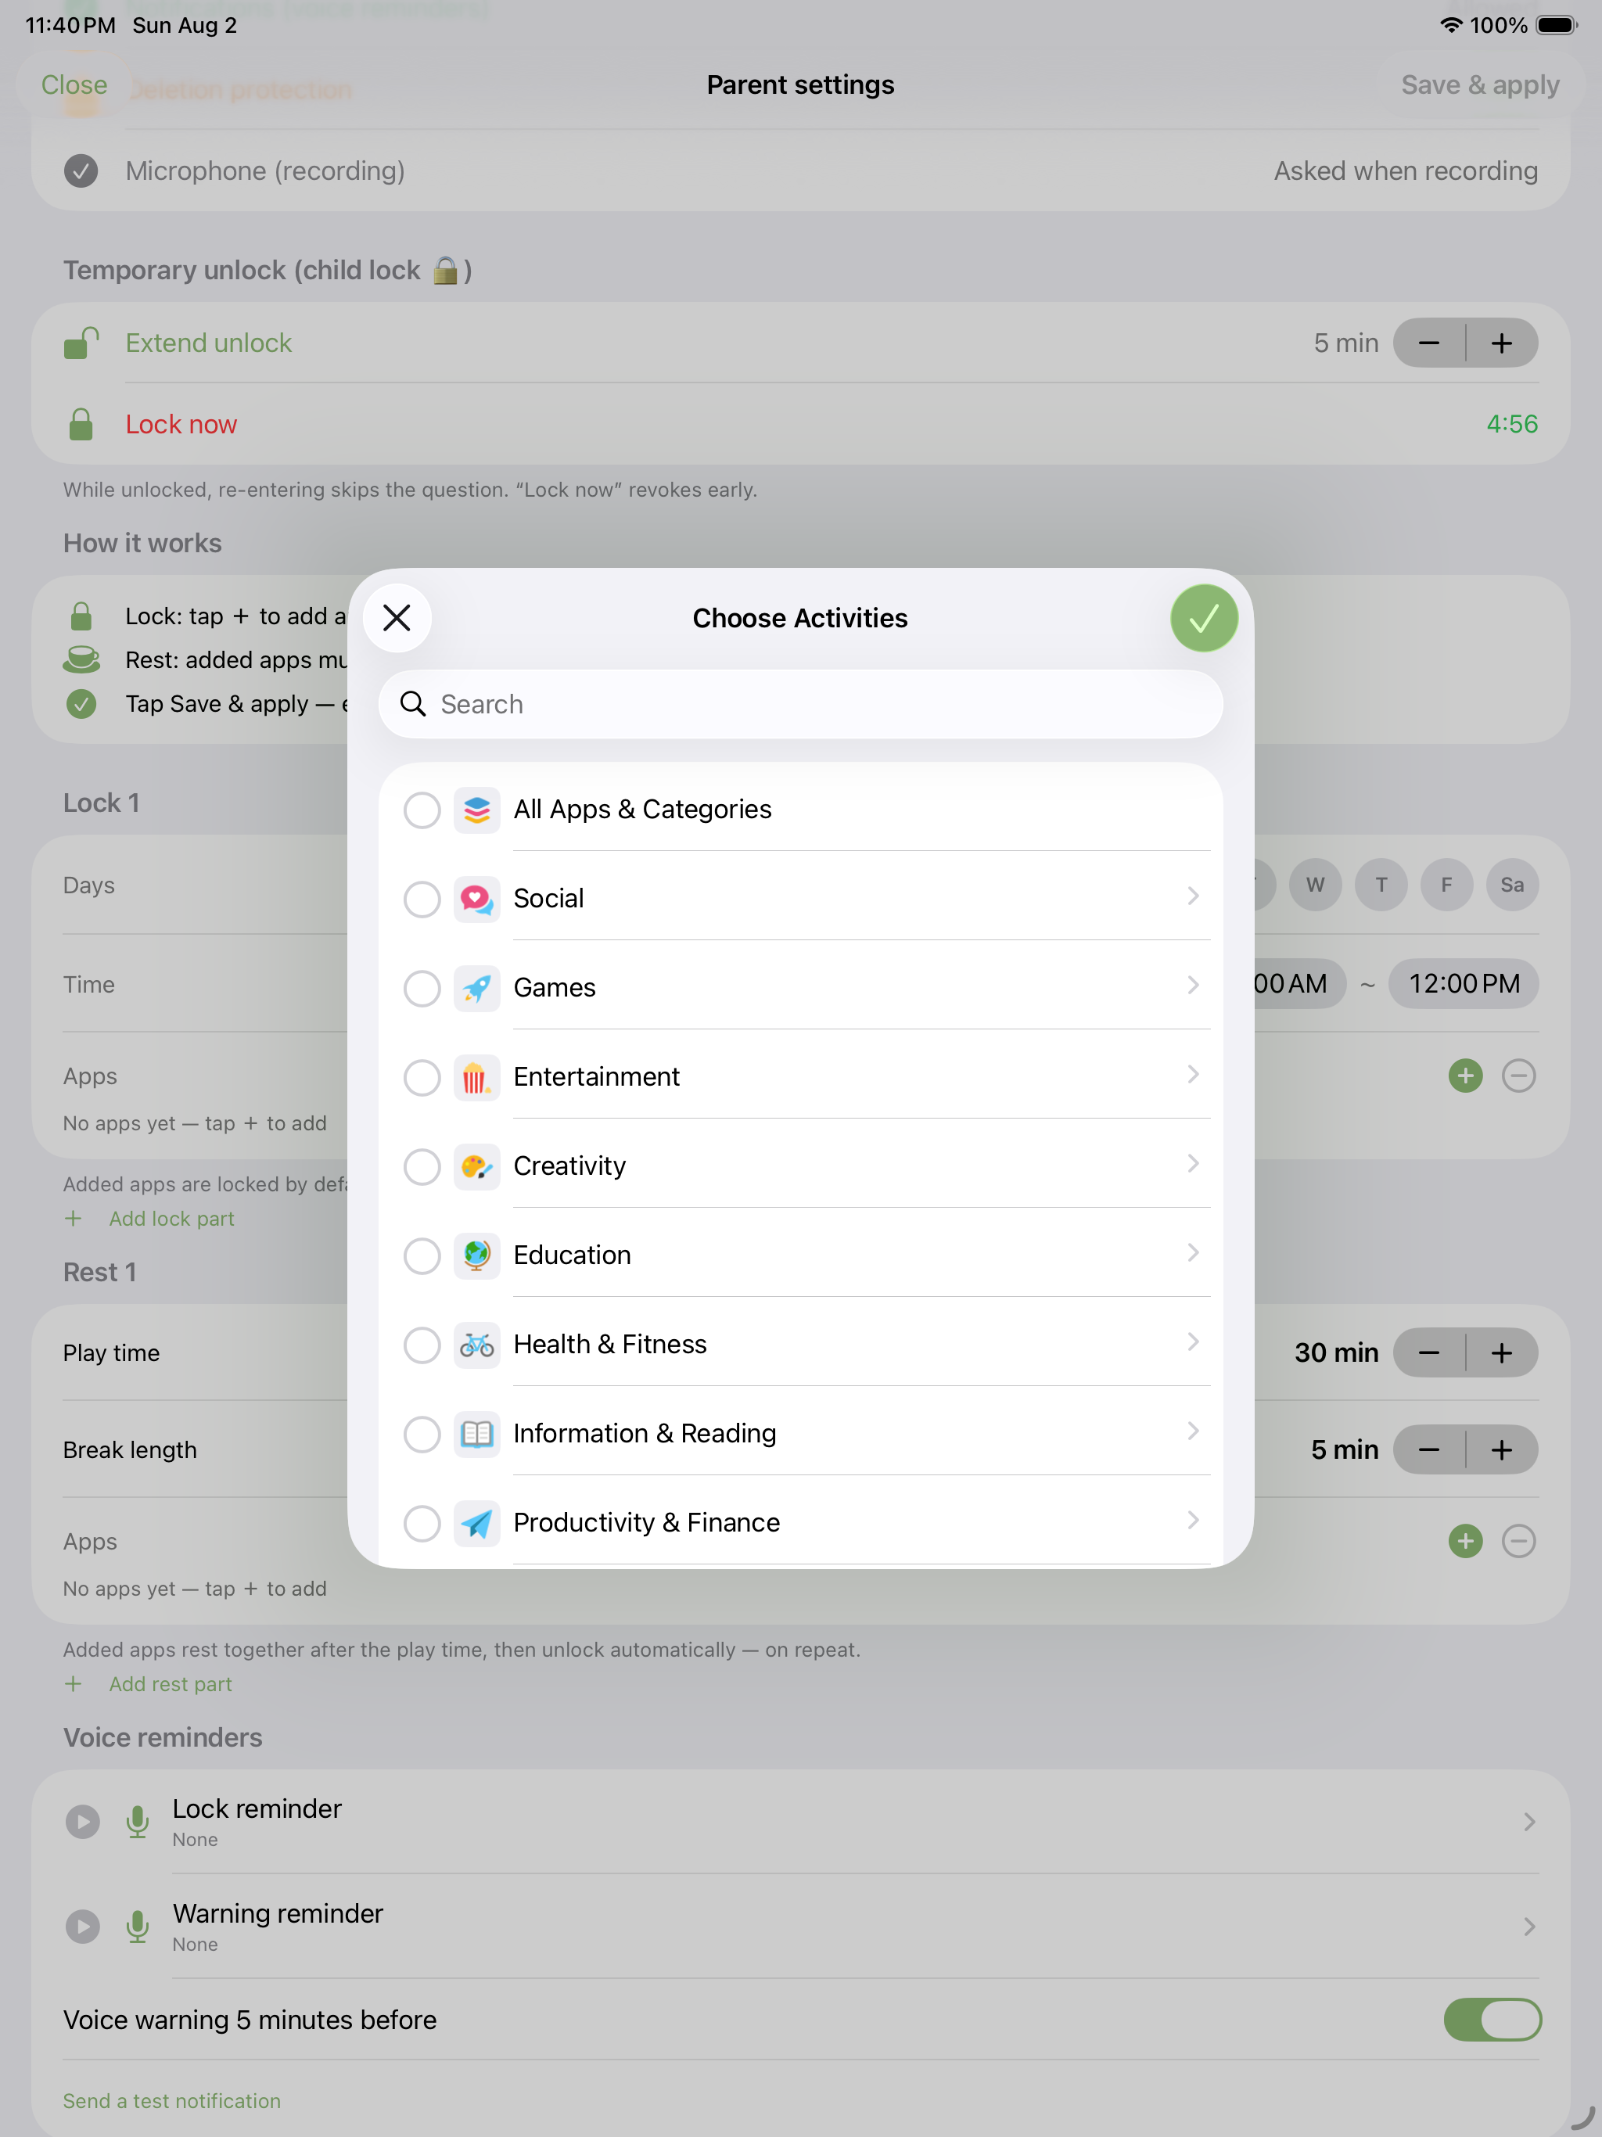Click the Productivity & Finance paper plane icon
The width and height of the screenshot is (1602, 2137).
[477, 1524]
